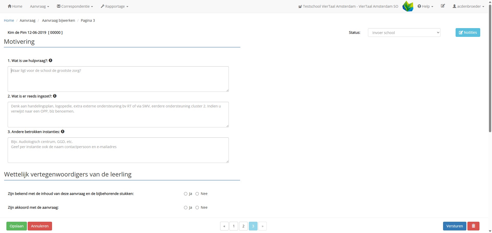Image resolution: width=492 pixels, height=233 pixels.
Task: Open the Notities panel
Action: (468, 32)
